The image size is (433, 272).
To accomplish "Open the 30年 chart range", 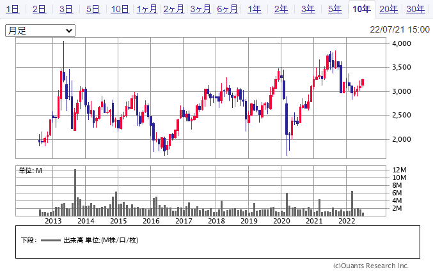I will tap(415, 9).
